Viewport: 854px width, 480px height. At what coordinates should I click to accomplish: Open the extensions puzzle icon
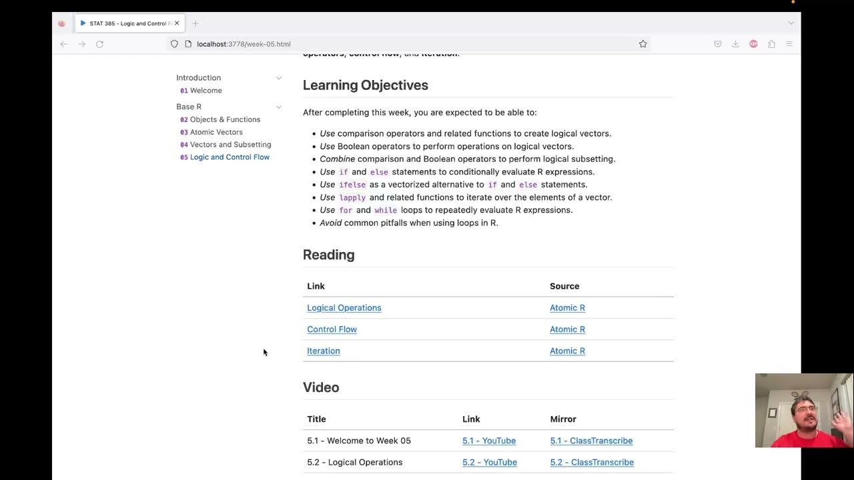pos(771,44)
